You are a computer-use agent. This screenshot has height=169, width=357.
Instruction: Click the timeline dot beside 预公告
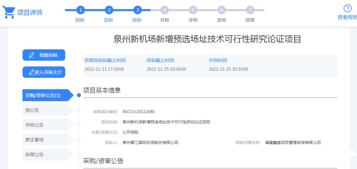(79, 110)
